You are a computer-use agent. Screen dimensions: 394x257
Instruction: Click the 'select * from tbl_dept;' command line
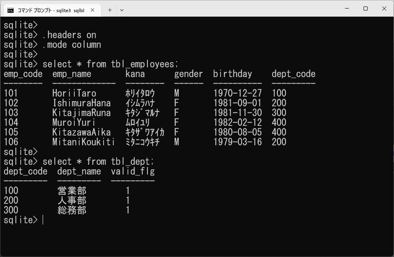98,162
